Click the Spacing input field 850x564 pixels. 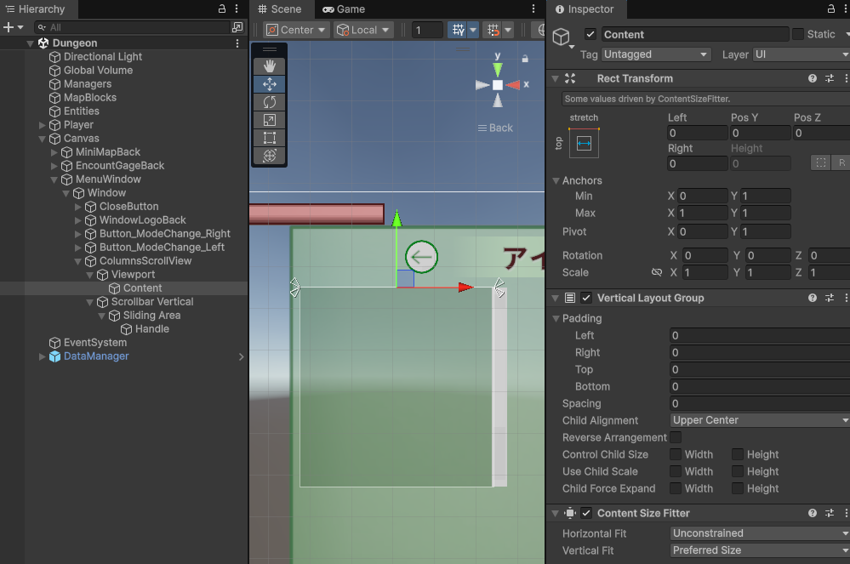pos(757,403)
